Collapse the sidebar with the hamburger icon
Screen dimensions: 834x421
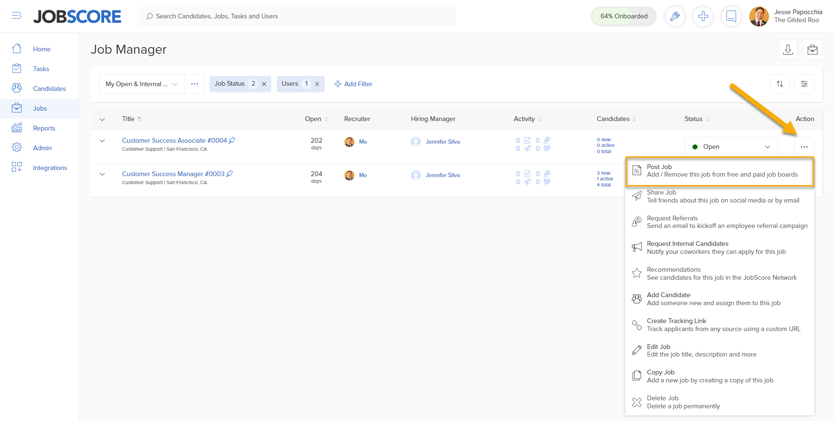point(16,16)
